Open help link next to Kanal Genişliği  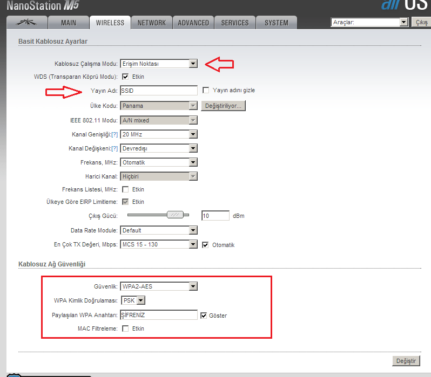pyautogui.click(x=115, y=134)
